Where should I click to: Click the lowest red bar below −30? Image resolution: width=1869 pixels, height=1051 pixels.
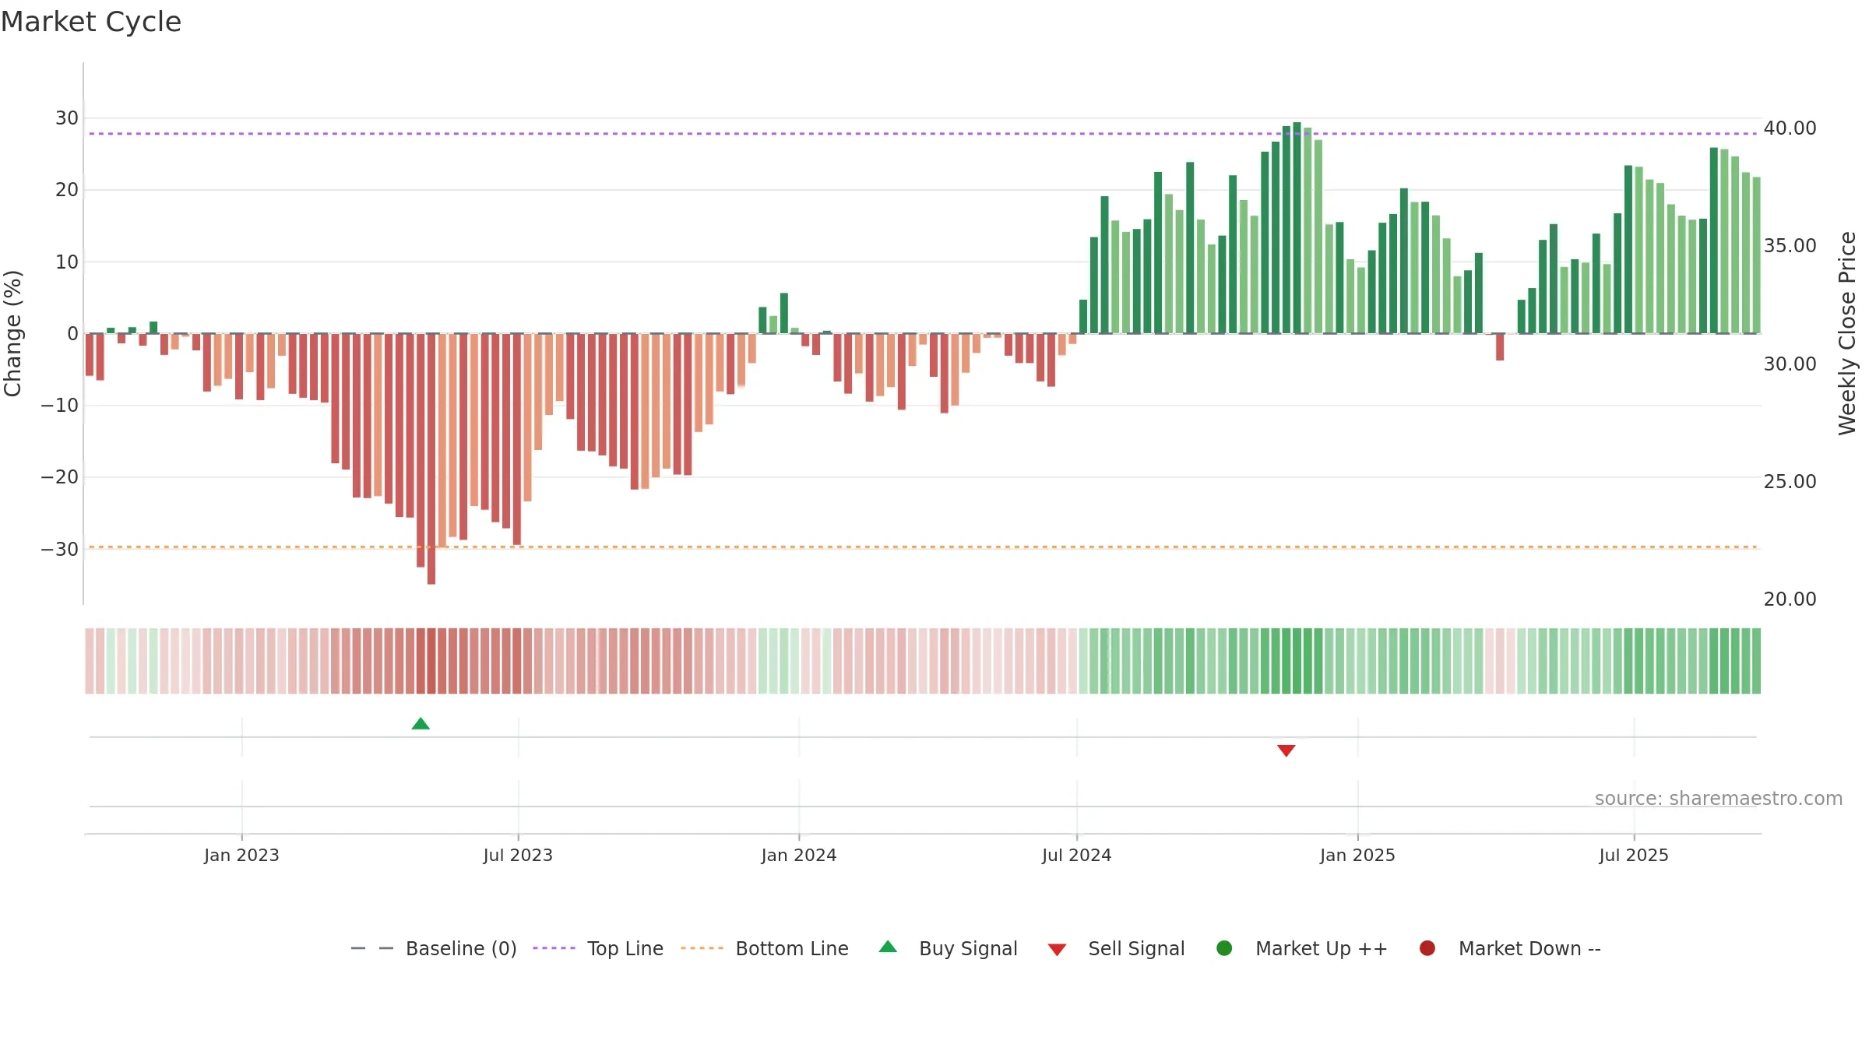coord(431,459)
